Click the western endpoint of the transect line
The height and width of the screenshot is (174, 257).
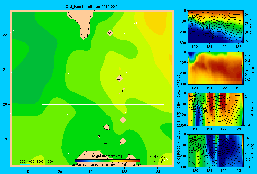pos(43,104)
